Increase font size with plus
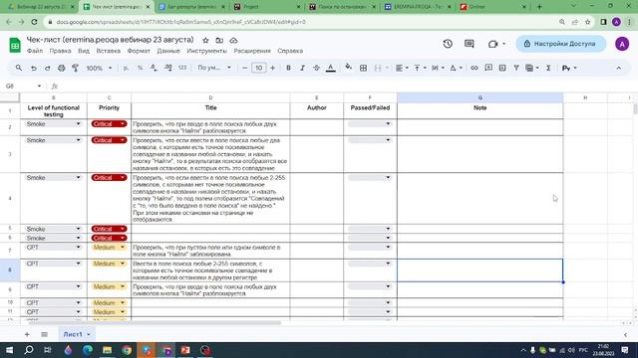638x358 pixels. point(272,69)
